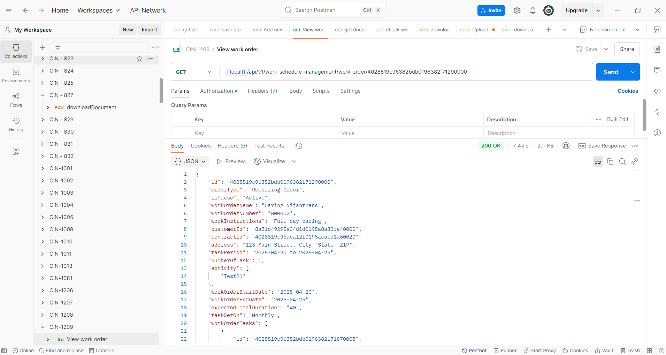Click the Search Postman field
The image size is (666, 355).
point(333,10)
